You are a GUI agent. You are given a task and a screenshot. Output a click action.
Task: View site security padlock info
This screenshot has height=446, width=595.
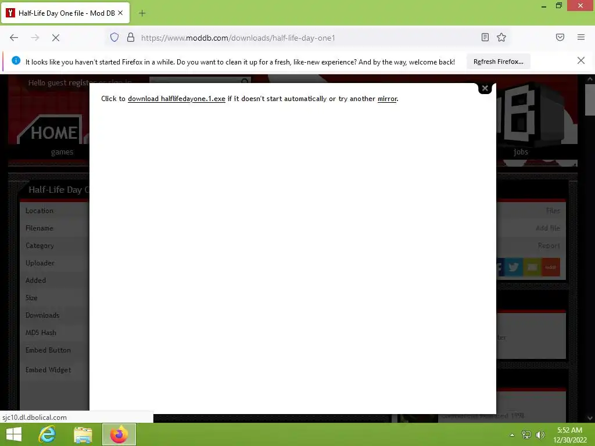tap(131, 37)
